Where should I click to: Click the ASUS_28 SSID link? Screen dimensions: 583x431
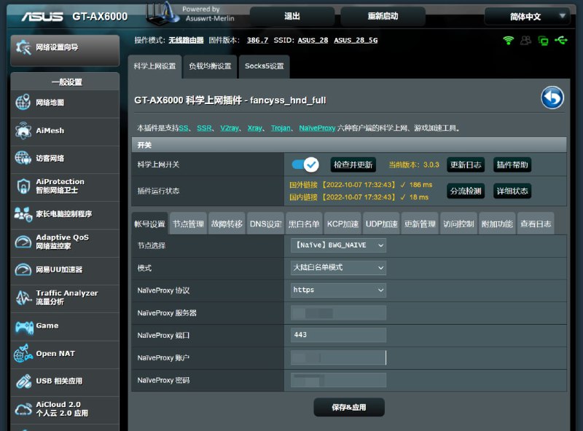pos(313,40)
